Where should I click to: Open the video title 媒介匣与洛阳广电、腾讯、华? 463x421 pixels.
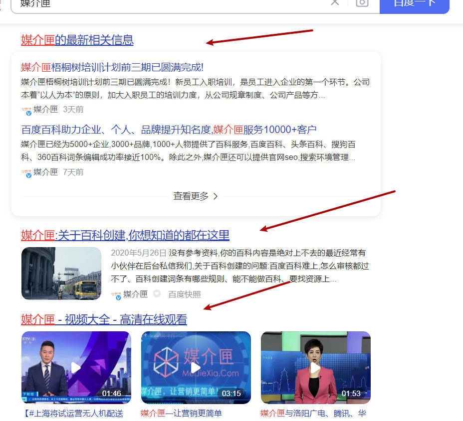coord(313,414)
